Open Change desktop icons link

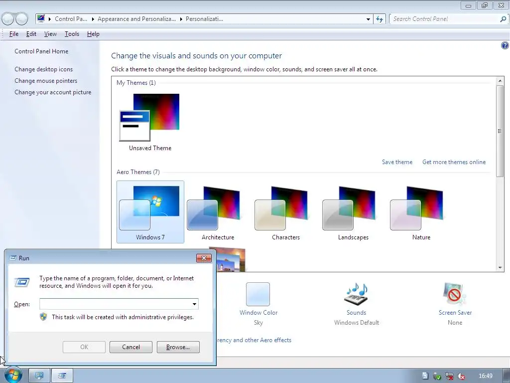tap(44, 69)
